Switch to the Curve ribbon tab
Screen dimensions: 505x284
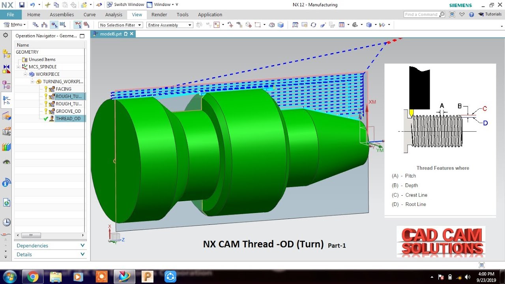90,15
